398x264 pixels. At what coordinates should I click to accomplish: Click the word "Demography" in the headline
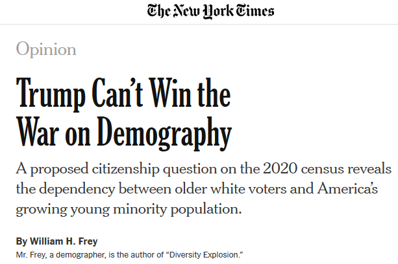click(164, 133)
